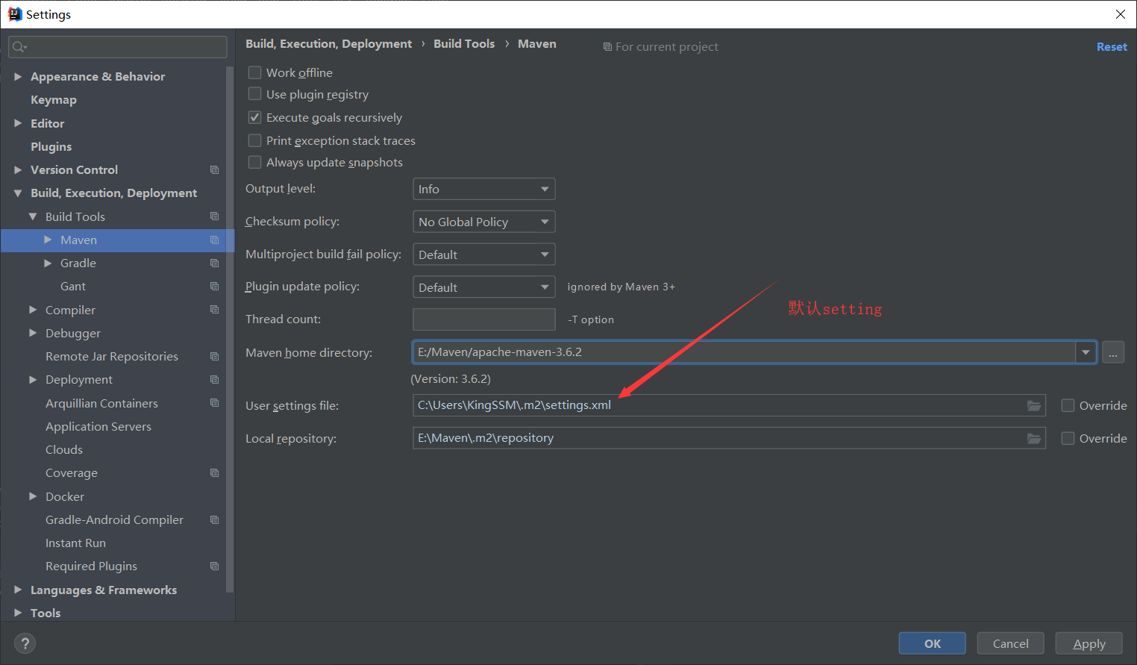1137x665 pixels.
Task: Click project-level icon next to Compiler
Action: (x=214, y=309)
